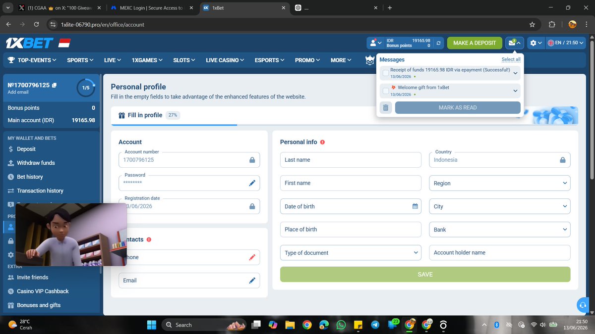Click the 1XBET logo

pos(29,43)
